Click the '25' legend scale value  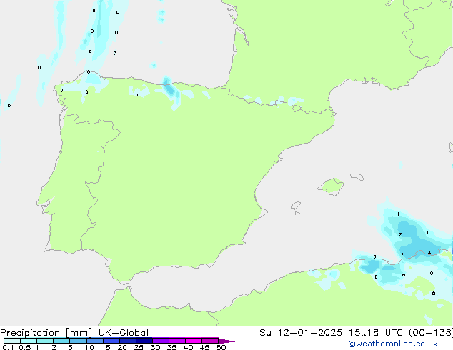pyautogui.click(x=139, y=347)
